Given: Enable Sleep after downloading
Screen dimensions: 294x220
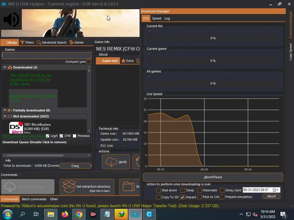Looking at the screenshot, I should coord(183,190).
